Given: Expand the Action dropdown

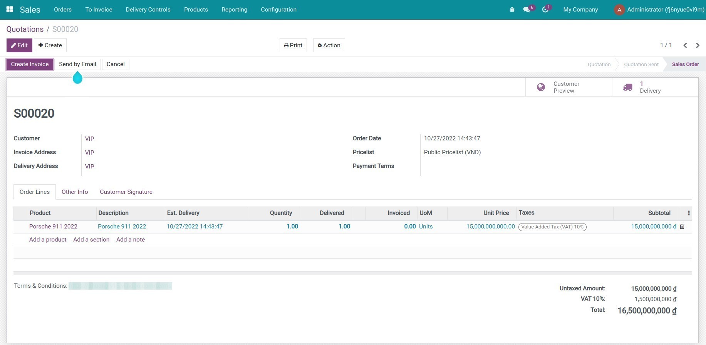Looking at the screenshot, I should (329, 45).
